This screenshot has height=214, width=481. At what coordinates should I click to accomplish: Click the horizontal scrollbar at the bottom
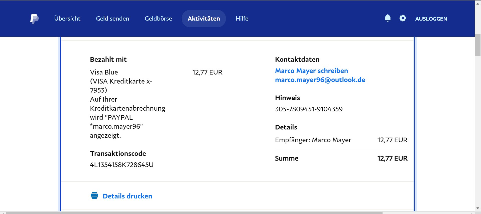pos(194,213)
